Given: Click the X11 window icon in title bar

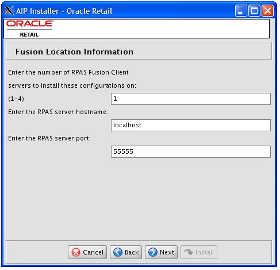Looking at the screenshot, I should [9, 10].
